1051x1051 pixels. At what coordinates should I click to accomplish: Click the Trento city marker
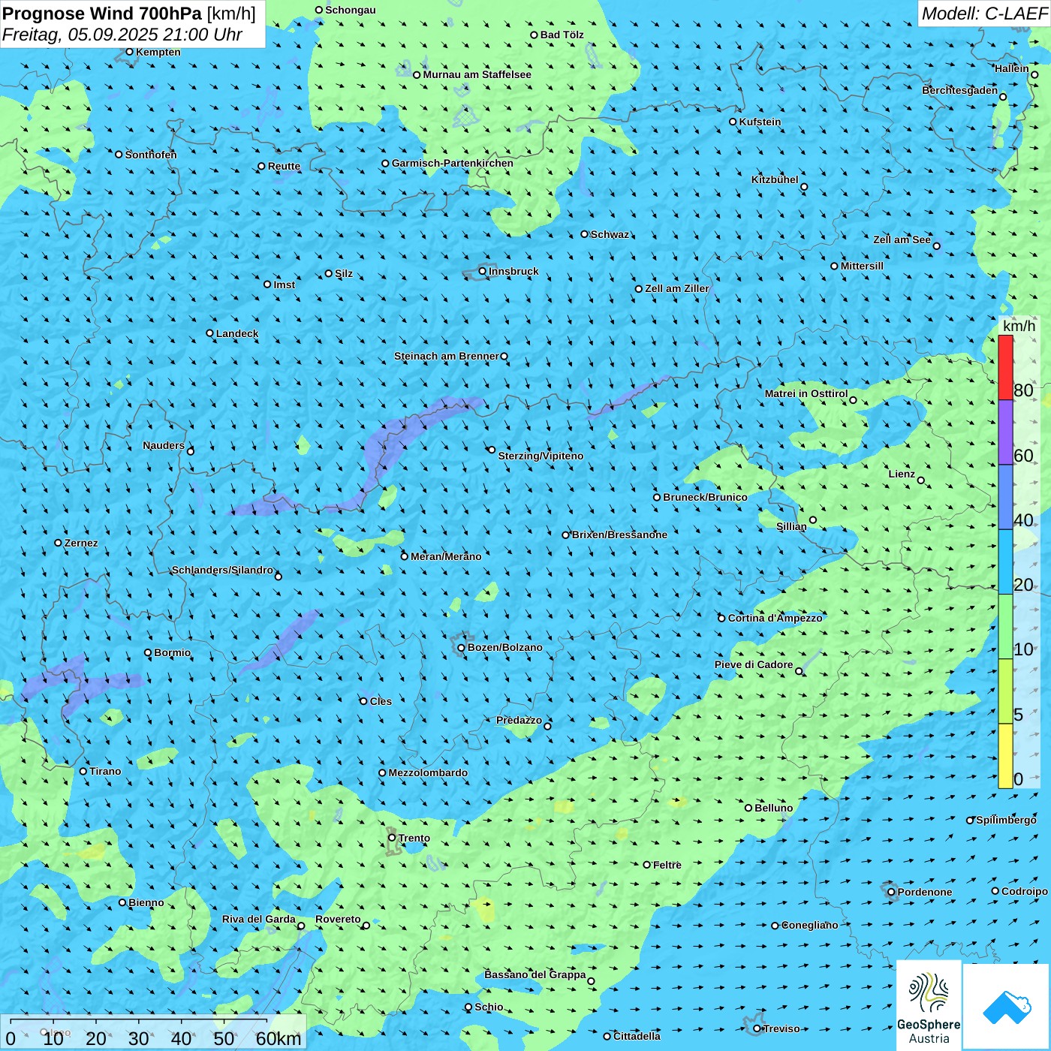tap(392, 838)
